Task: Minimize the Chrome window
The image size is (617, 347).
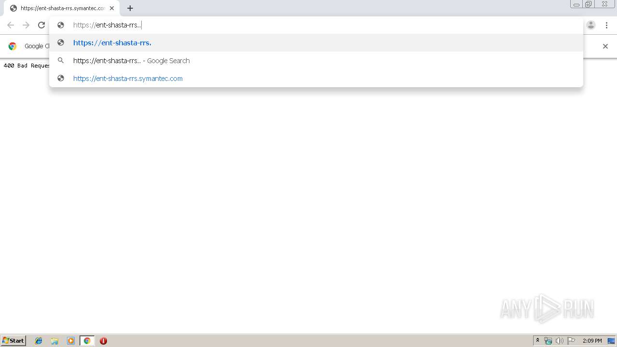Action: pyautogui.click(x=577, y=4)
